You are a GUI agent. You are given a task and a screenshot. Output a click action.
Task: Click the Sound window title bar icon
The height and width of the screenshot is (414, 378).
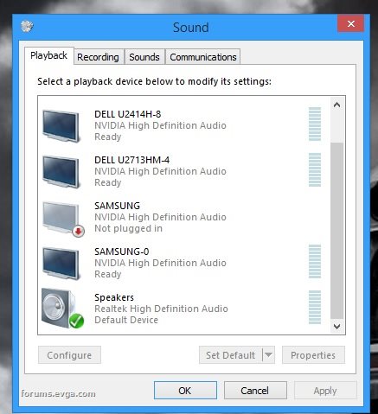(27, 27)
